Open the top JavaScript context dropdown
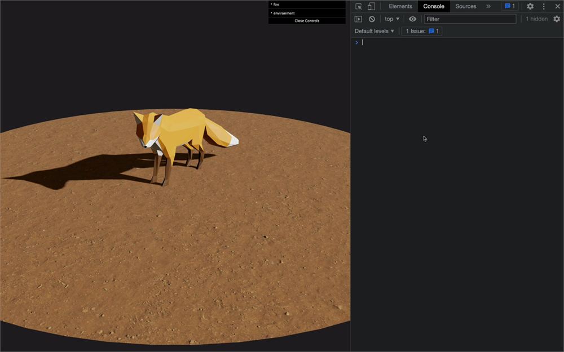The width and height of the screenshot is (564, 352). pos(392,19)
